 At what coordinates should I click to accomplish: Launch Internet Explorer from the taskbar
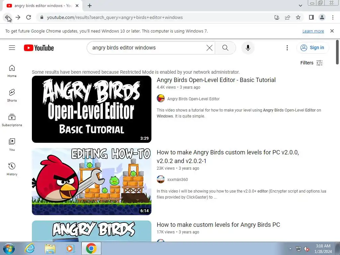pos(30,248)
